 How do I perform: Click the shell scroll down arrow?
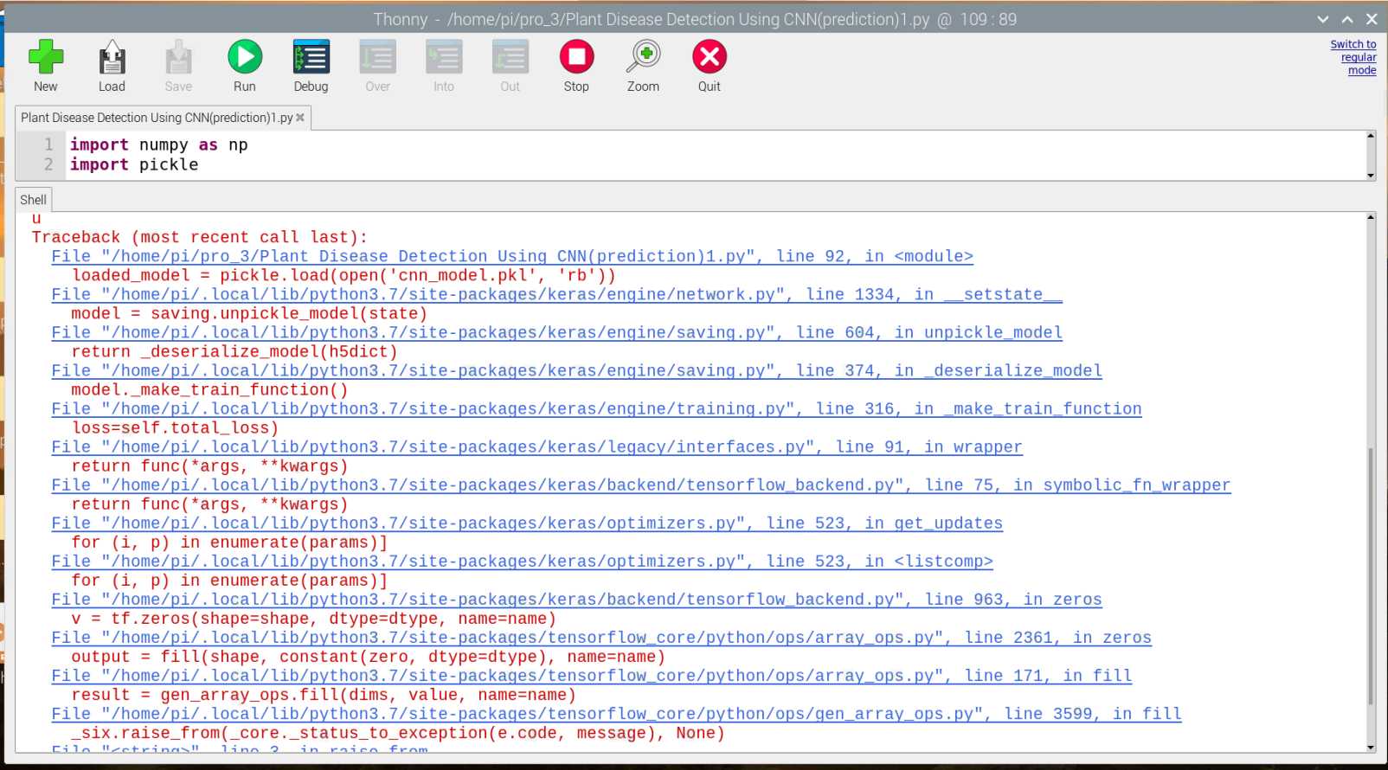pos(1371,747)
